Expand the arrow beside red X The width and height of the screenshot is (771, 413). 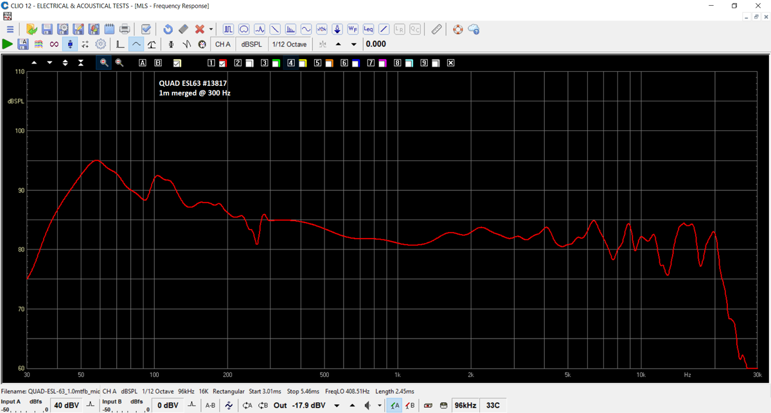click(x=211, y=29)
